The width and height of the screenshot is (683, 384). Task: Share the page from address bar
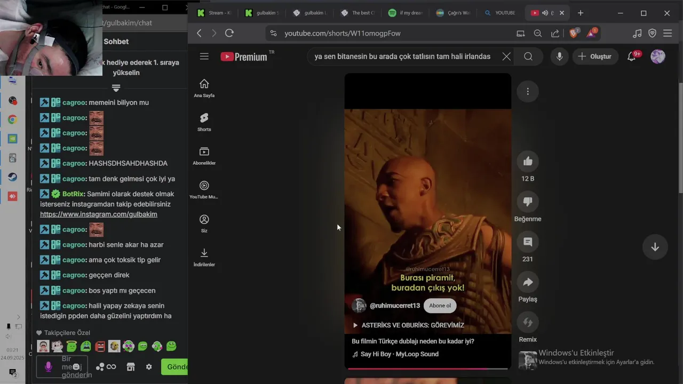click(x=555, y=33)
